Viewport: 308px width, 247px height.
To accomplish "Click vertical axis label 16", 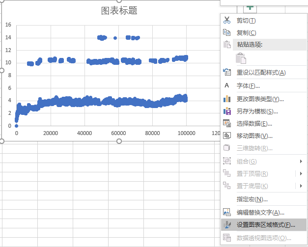I will [x=8, y=25].
